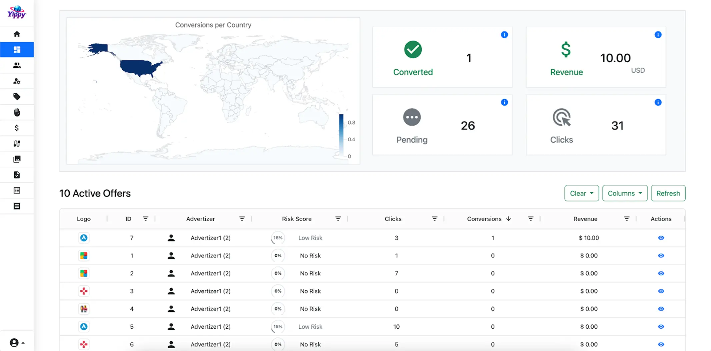Click the user settings sidebar icon

click(17, 81)
